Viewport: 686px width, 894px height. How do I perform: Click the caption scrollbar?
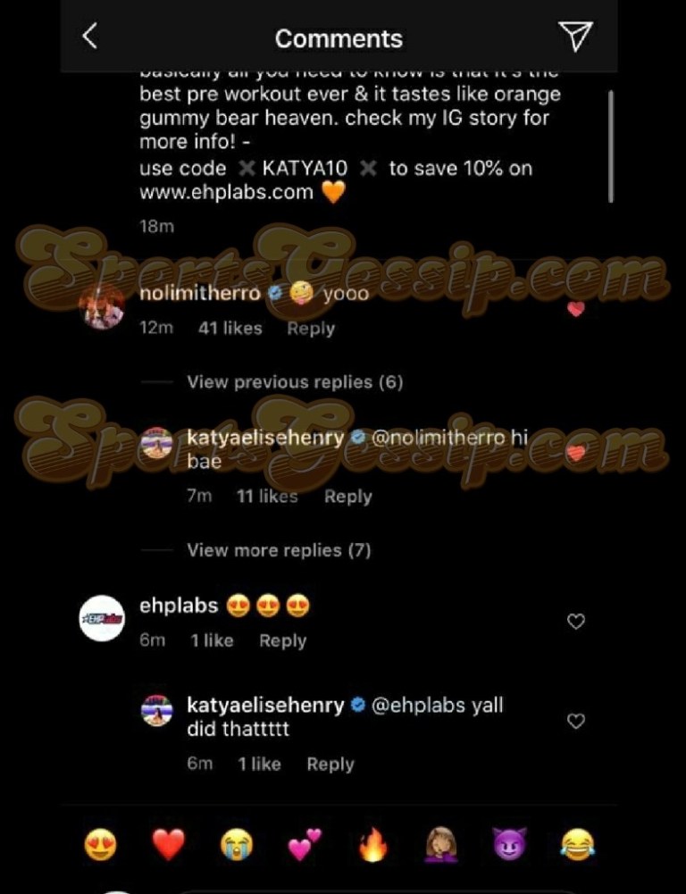click(x=611, y=146)
